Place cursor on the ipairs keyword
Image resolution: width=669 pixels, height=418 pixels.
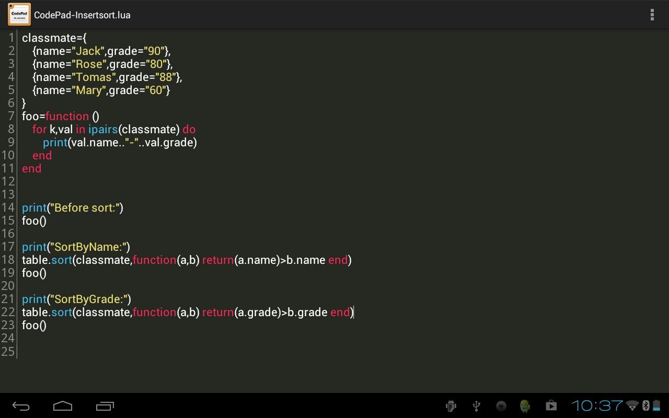pyautogui.click(x=103, y=130)
